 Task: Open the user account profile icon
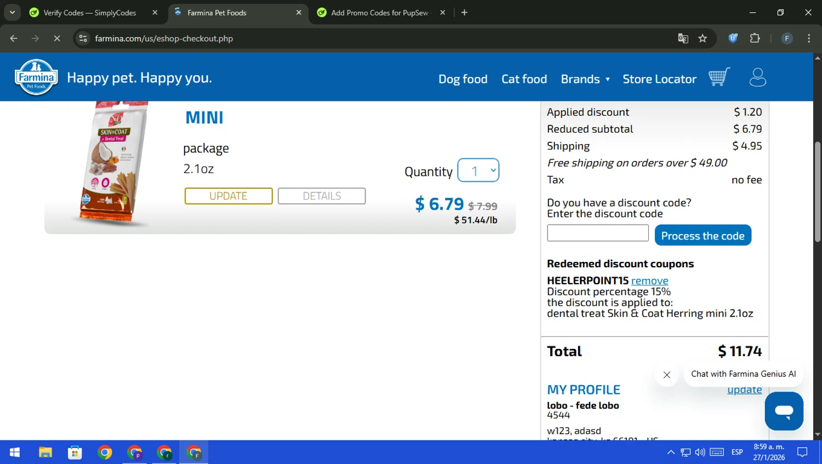tap(757, 77)
